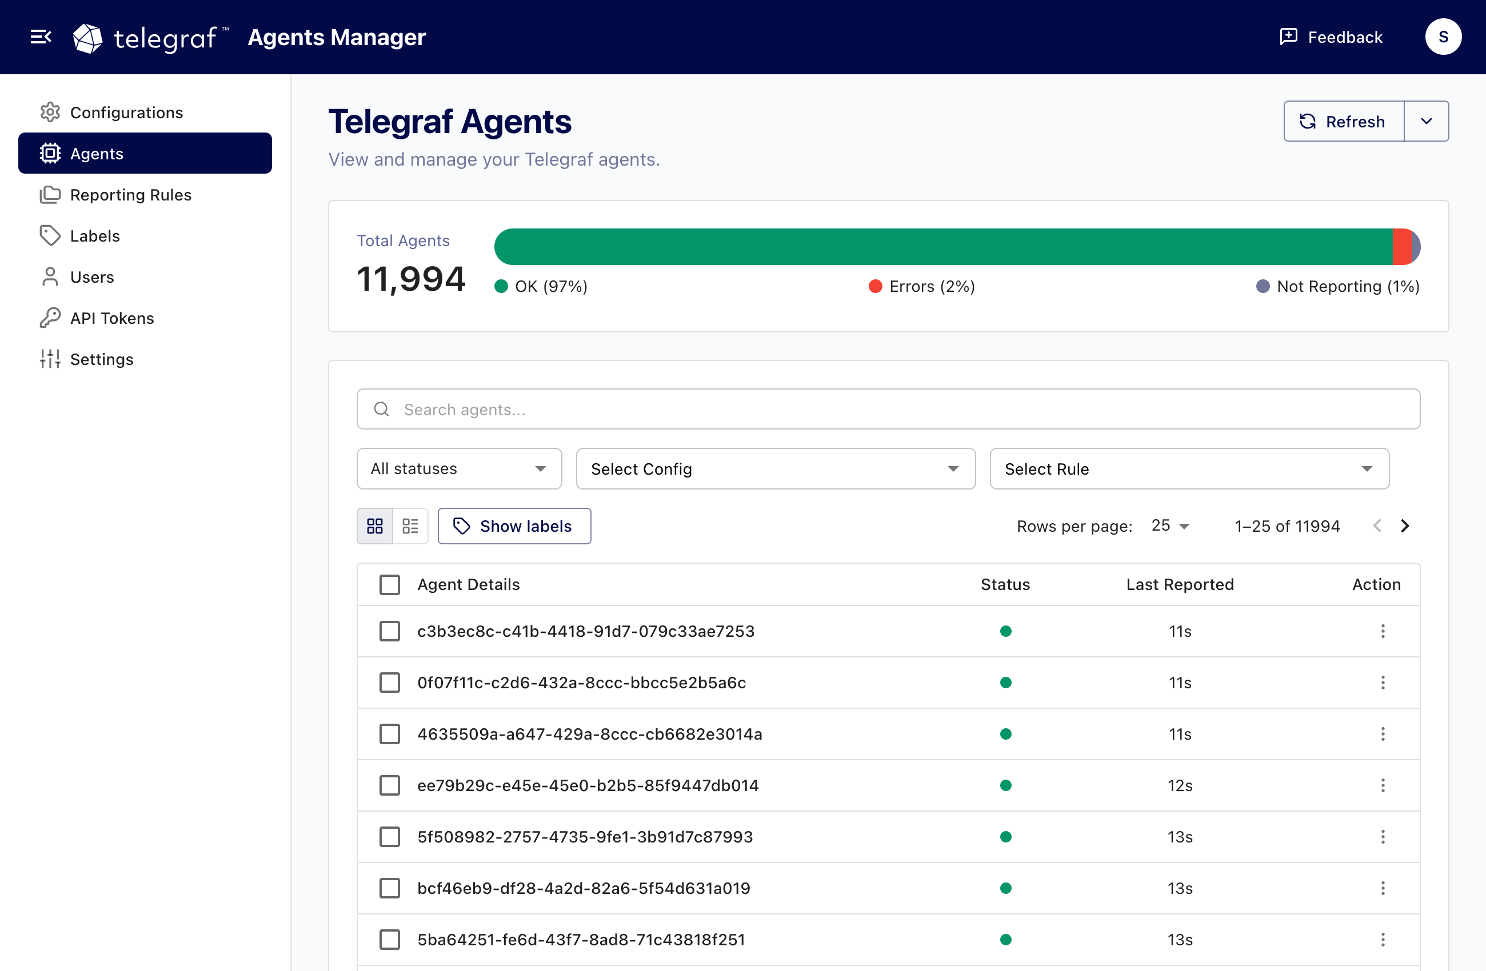Click Show labels button
Viewport: 1486px width, 971px height.
[514, 526]
